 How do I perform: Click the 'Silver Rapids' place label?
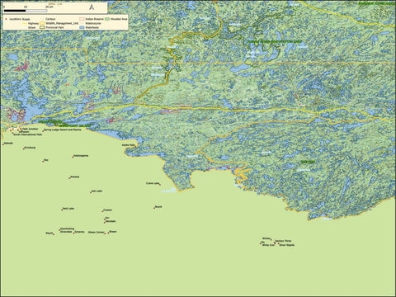tap(287, 245)
